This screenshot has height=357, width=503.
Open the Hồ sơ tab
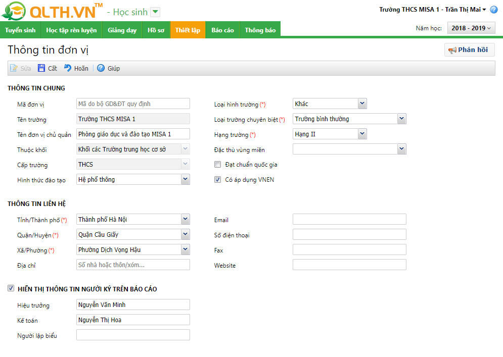click(x=156, y=30)
